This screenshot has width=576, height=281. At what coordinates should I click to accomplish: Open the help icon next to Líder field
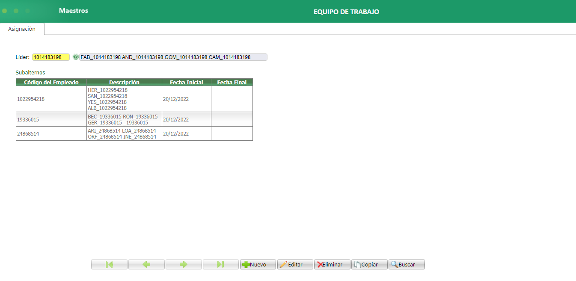(x=76, y=57)
